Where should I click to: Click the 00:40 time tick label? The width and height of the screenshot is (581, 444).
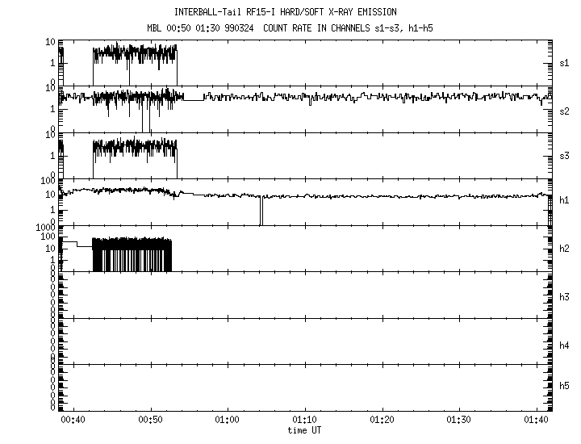pos(73,421)
